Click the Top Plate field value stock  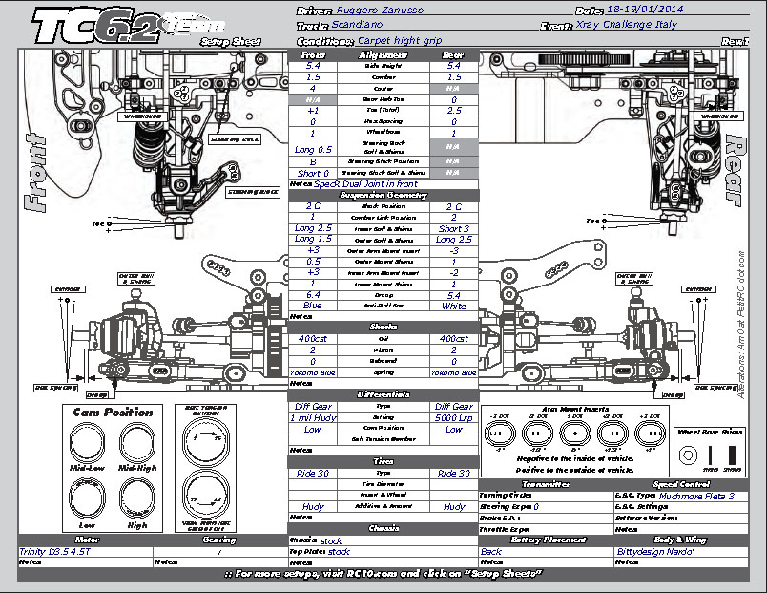point(339,552)
